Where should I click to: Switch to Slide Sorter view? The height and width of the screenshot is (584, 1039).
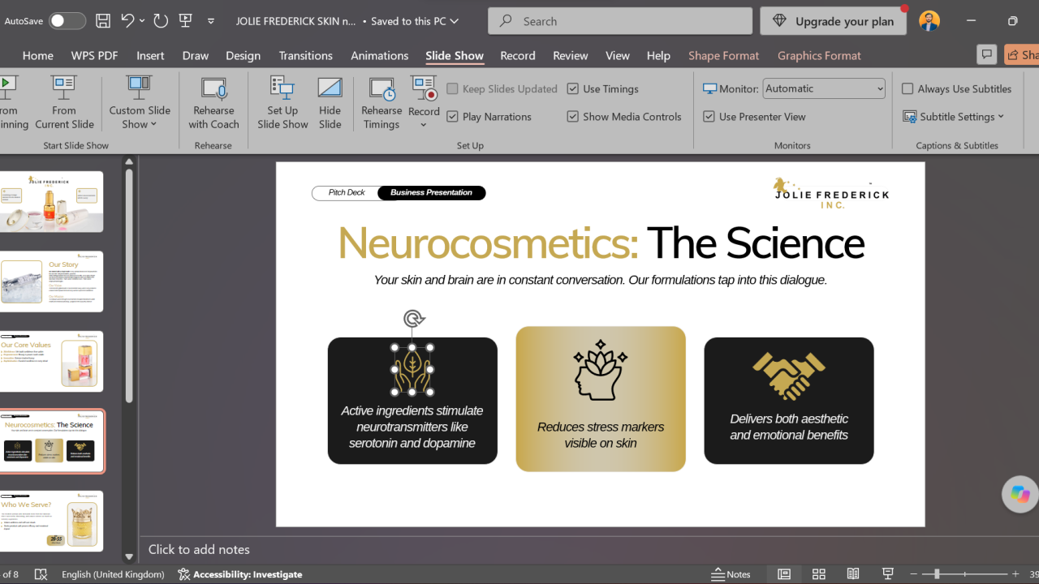point(818,573)
